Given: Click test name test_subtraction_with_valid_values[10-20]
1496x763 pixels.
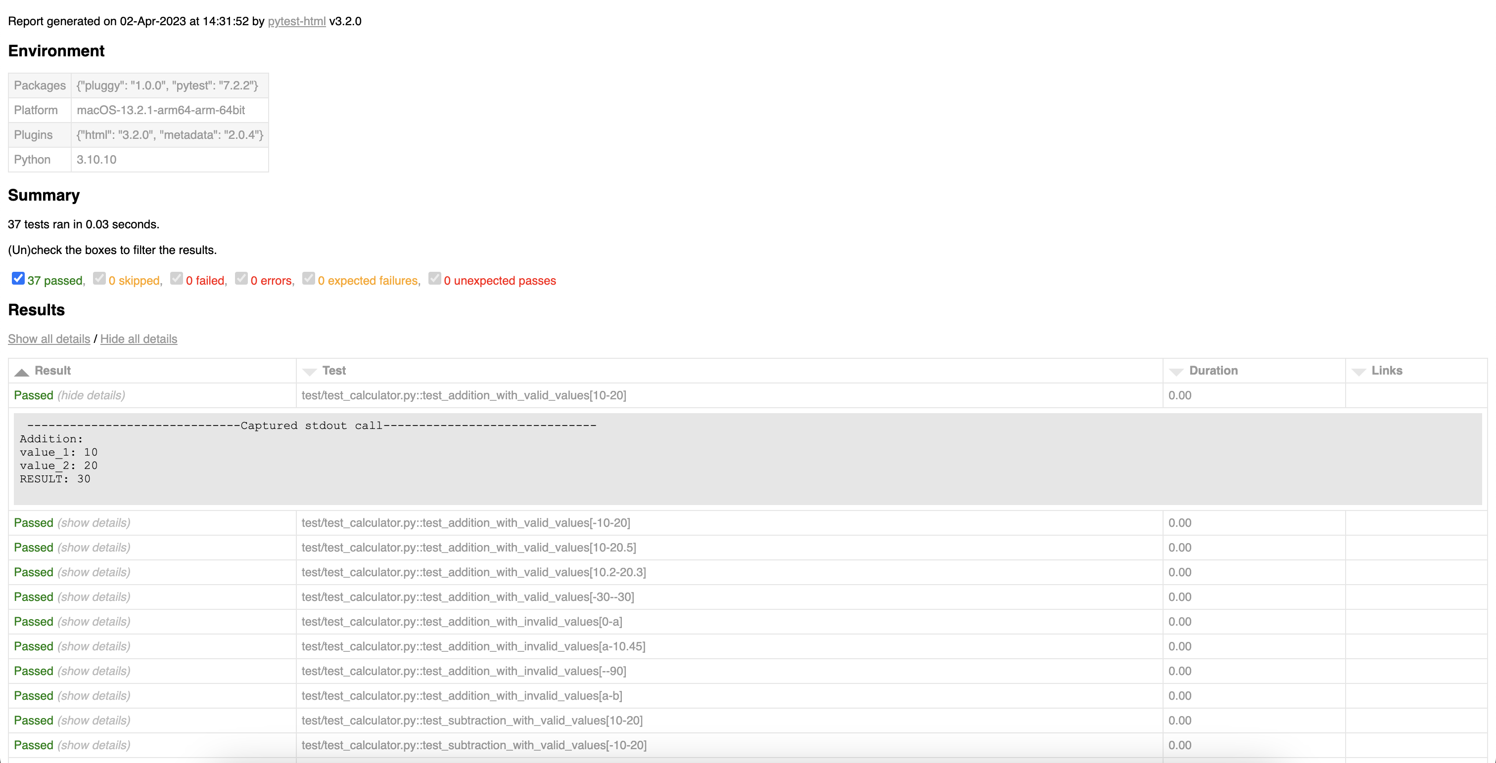Looking at the screenshot, I should (471, 720).
